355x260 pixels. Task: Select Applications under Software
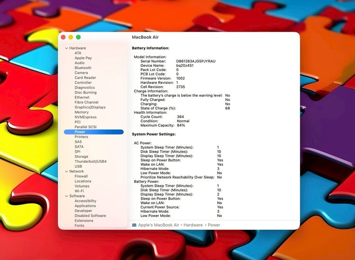click(85, 206)
